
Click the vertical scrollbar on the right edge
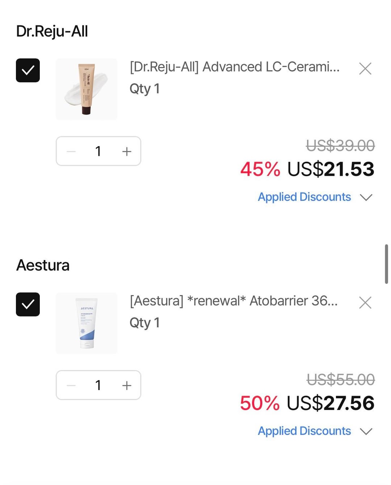[386, 264]
